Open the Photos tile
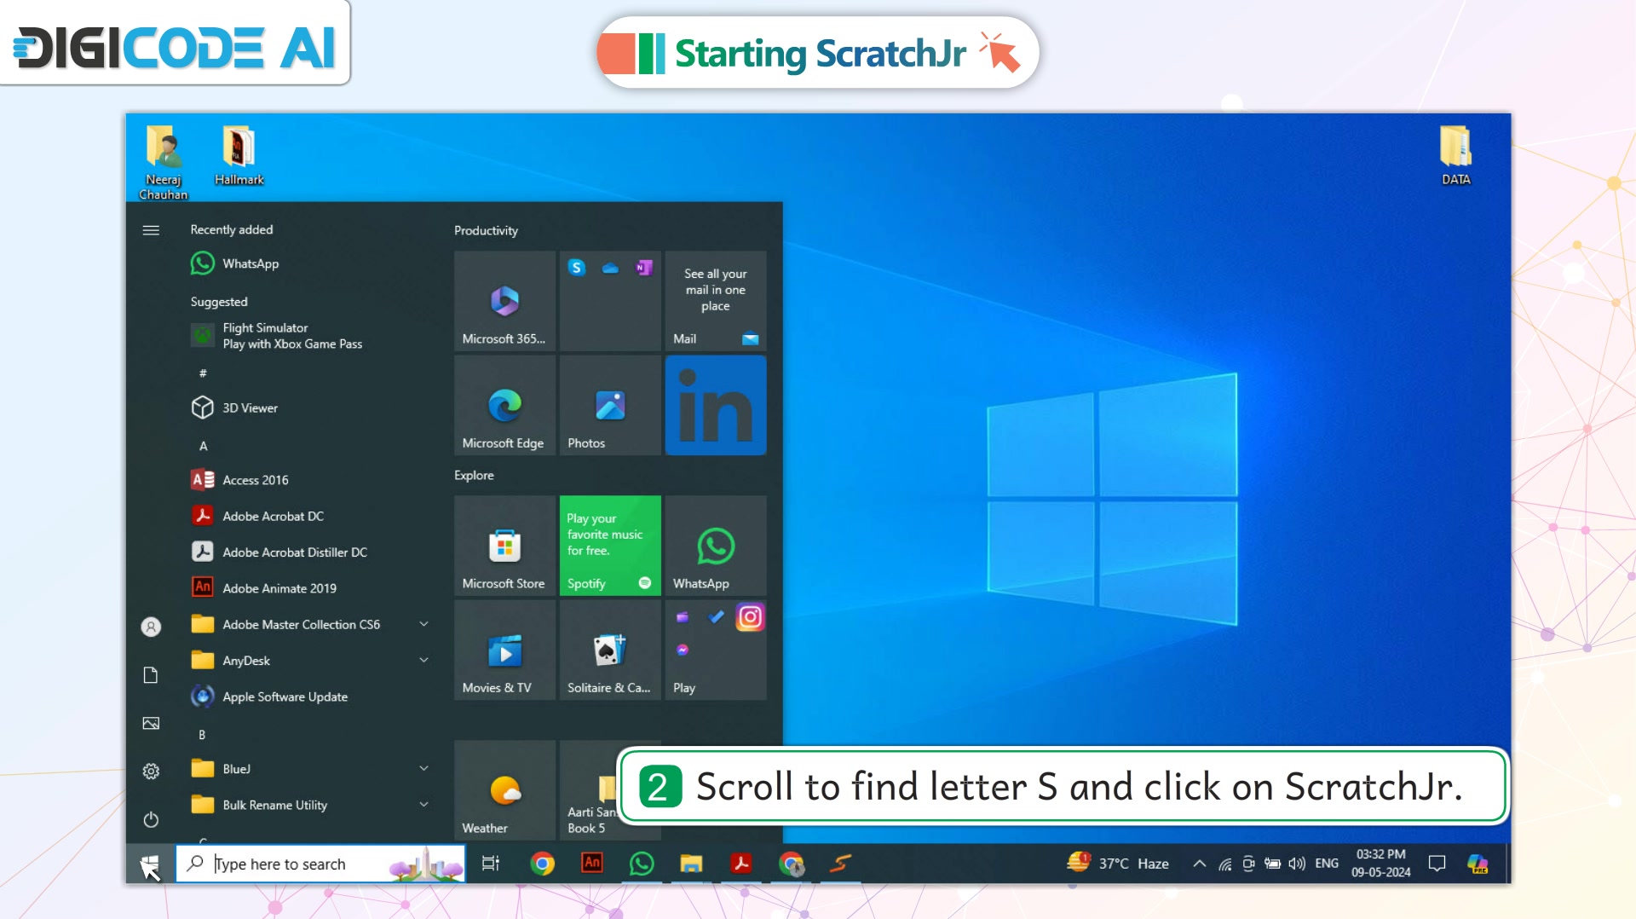 point(610,406)
